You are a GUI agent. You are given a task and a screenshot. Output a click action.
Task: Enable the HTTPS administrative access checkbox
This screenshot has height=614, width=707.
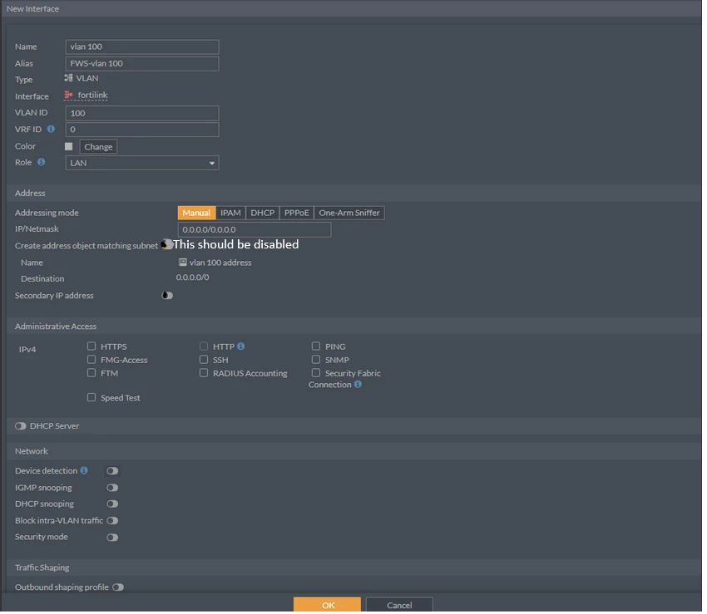91,346
